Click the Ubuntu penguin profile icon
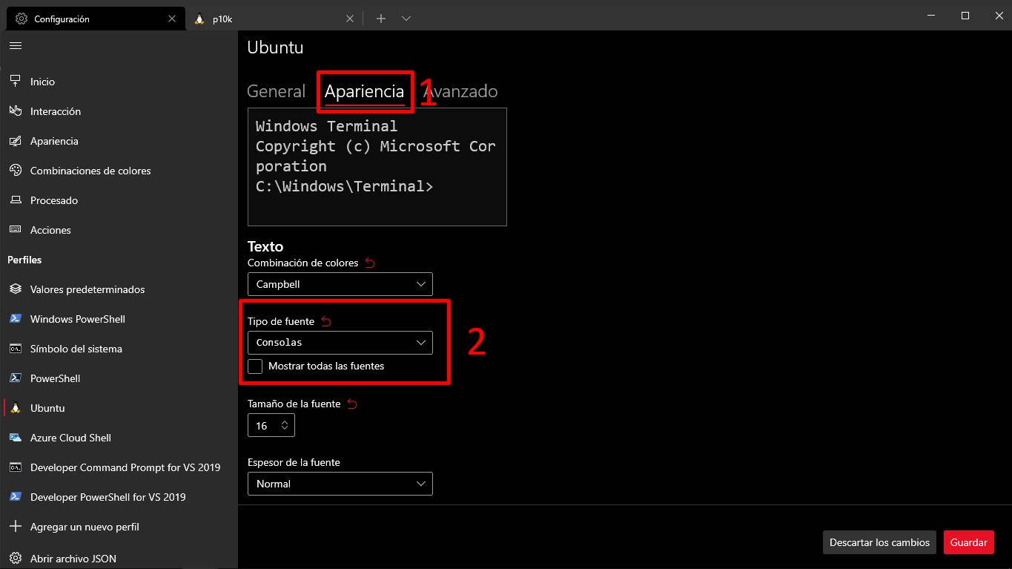 pyautogui.click(x=16, y=408)
